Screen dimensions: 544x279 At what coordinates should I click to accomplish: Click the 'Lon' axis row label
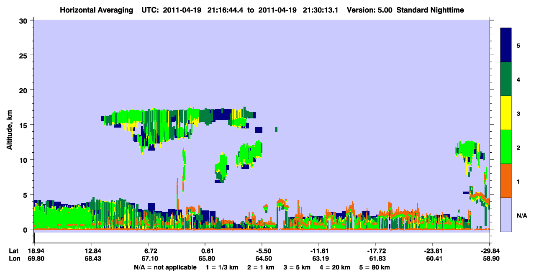coord(14,259)
